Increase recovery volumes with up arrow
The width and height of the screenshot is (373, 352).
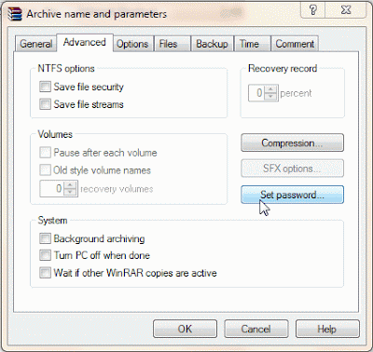[x=70, y=185]
